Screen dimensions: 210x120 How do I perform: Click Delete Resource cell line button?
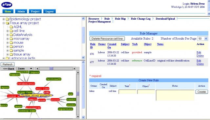pyautogui.click(x=107, y=39)
